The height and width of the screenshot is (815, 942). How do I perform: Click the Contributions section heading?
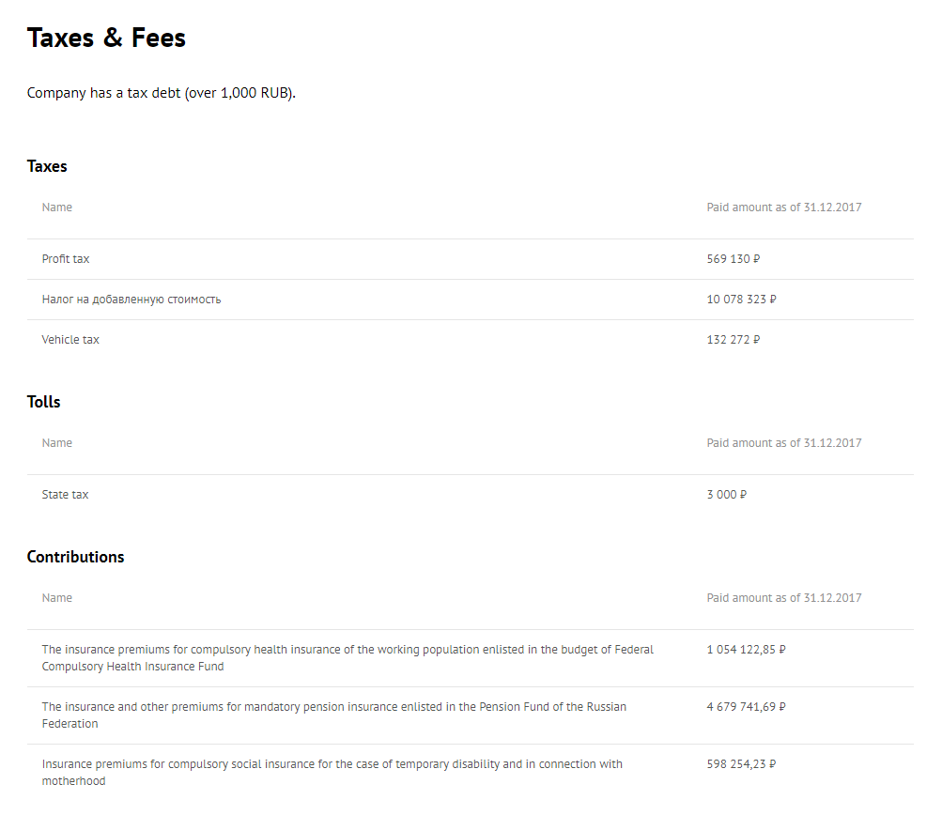point(76,557)
